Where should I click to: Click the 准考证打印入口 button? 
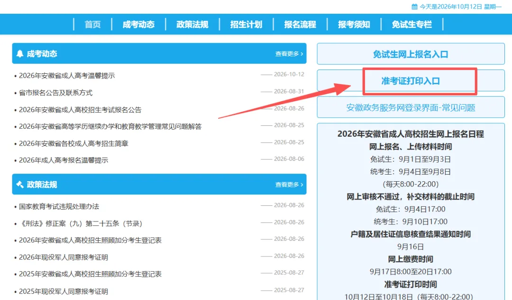(411, 80)
